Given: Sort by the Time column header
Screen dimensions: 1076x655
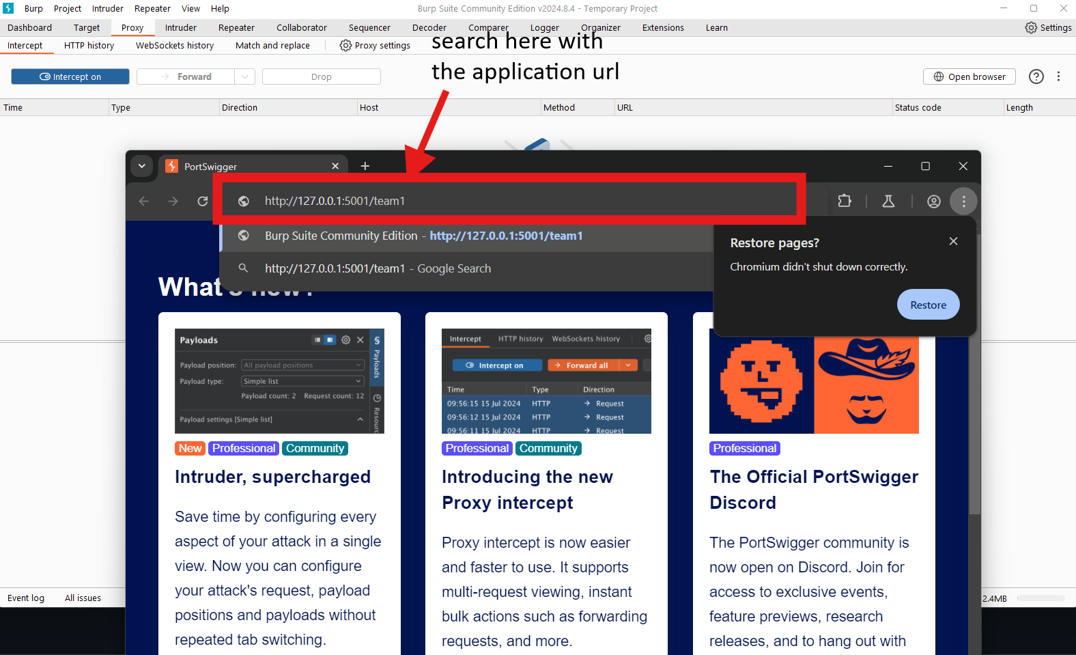Looking at the screenshot, I should (x=55, y=107).
